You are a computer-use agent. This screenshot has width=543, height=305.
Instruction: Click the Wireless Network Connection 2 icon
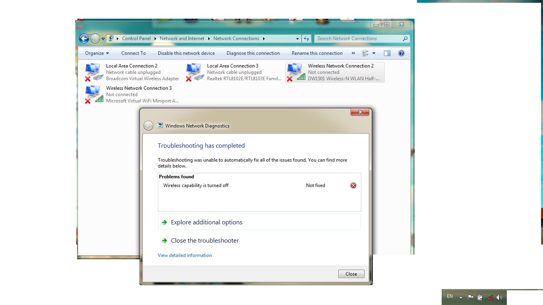pos(295,72)
